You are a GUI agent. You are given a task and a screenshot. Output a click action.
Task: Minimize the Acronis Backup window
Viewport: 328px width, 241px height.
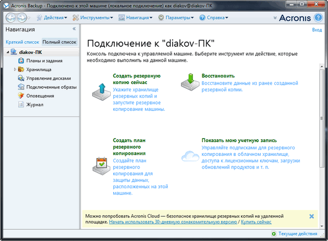292,4
